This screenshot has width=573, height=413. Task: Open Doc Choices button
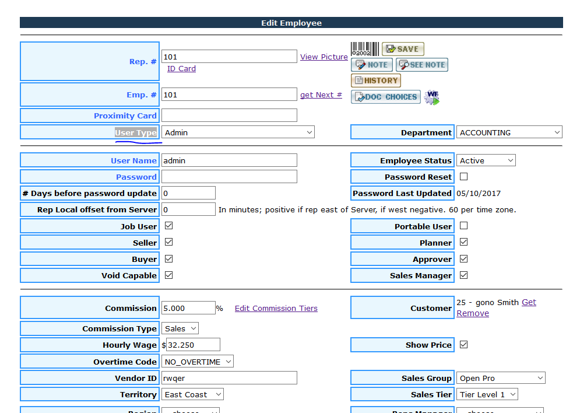pyautogui.click(x=385, y=97)
